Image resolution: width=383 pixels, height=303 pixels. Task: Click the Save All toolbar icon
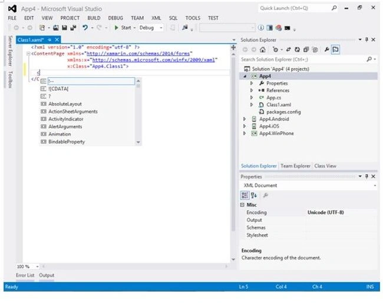[73, 28]
